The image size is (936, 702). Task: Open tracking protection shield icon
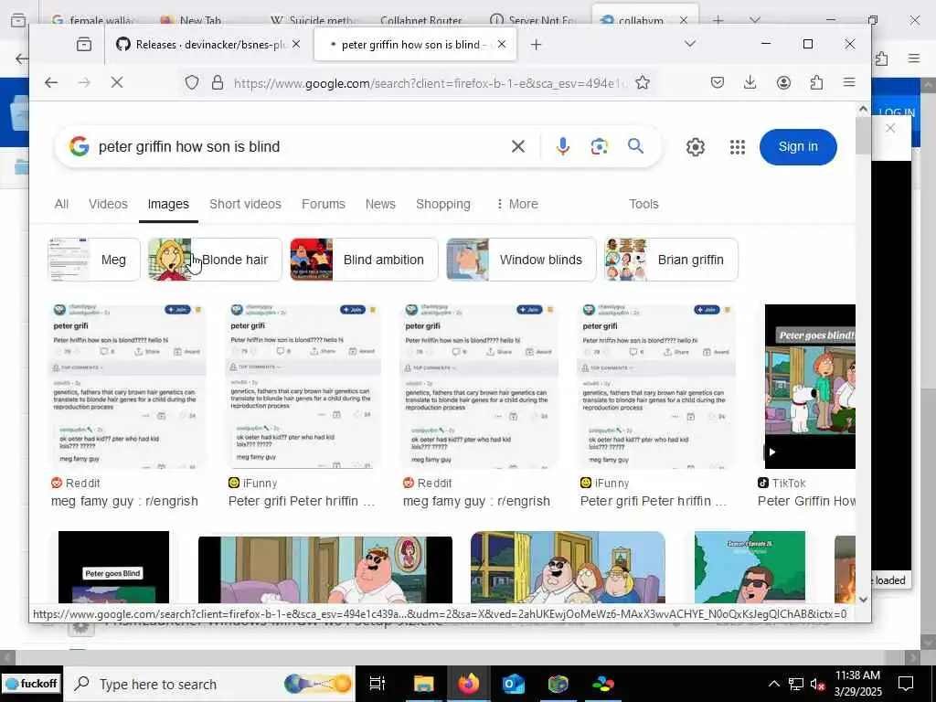192,82
